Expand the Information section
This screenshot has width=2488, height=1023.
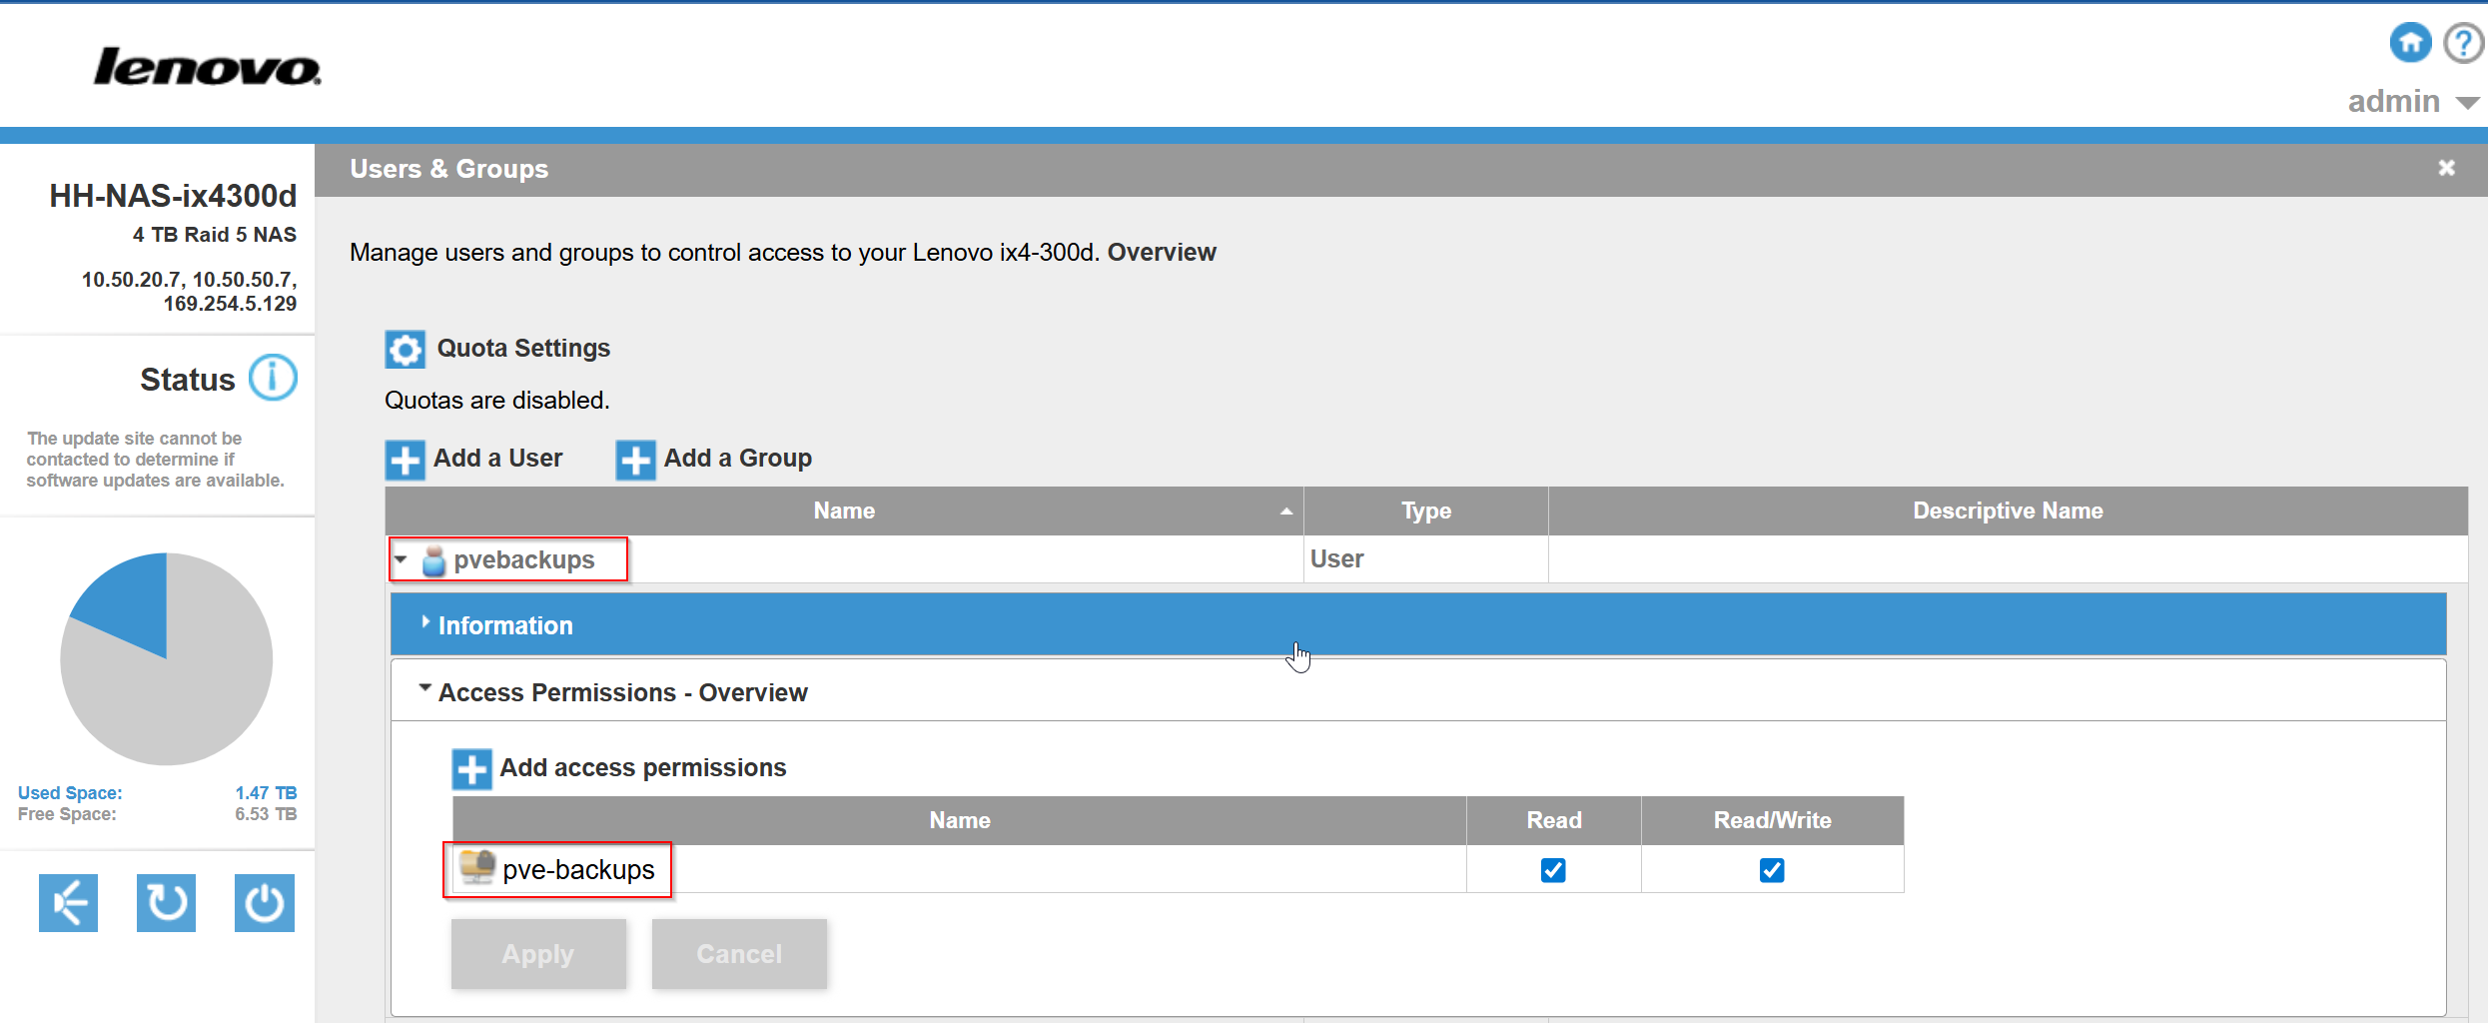[x=1418, y=624]
